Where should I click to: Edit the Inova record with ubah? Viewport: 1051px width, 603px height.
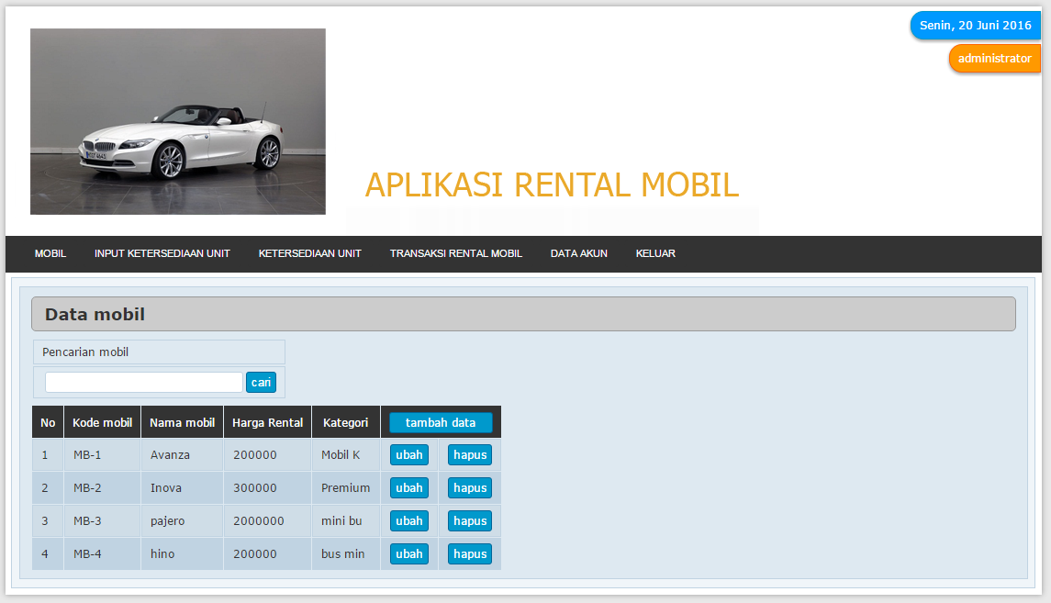coord(408,487)
